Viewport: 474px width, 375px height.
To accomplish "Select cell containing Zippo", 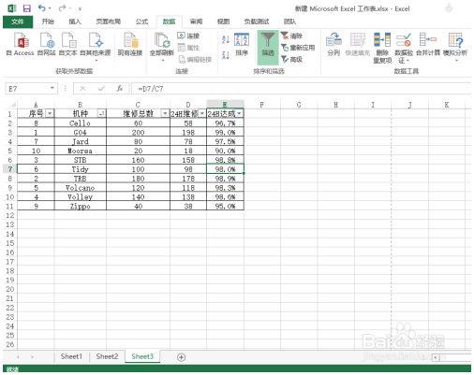I will pyautogui.click(x=81, y=206).
